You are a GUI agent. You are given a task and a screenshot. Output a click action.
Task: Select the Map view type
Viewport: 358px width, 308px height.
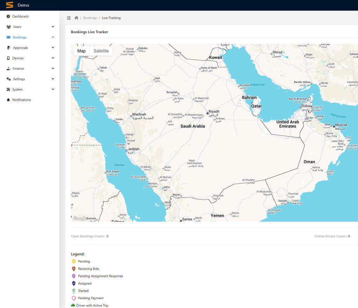click(x=81, y=51)
